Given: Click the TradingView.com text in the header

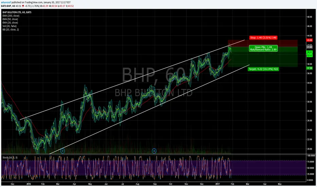Looking at the screenshot, I should (34, 2).
